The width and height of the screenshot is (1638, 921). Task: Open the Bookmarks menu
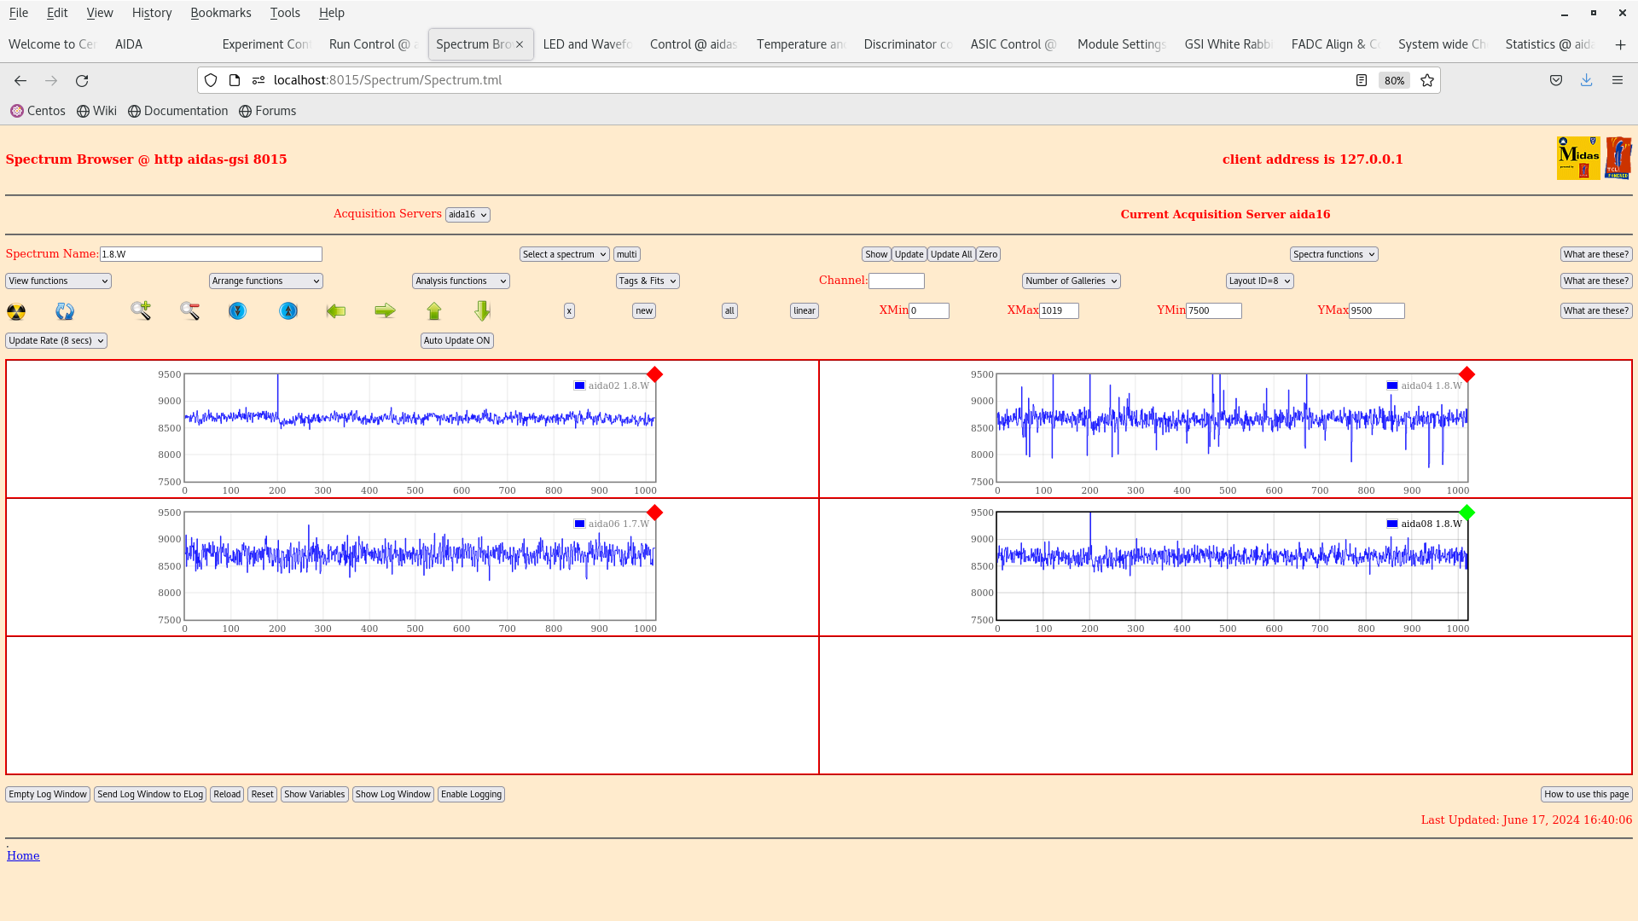[220, 13]
